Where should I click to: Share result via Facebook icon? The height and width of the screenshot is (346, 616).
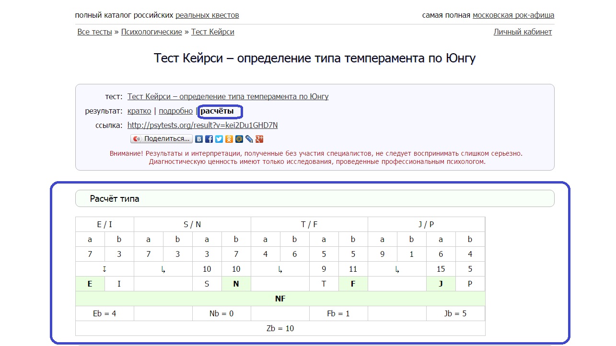[x=209, y=139]
